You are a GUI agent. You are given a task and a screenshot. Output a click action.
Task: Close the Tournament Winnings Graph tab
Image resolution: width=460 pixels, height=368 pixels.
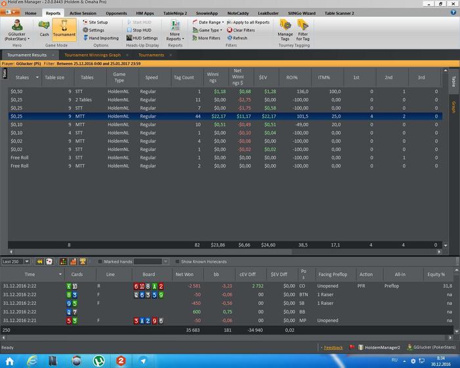pyautogui.click(x=127, y=55)
